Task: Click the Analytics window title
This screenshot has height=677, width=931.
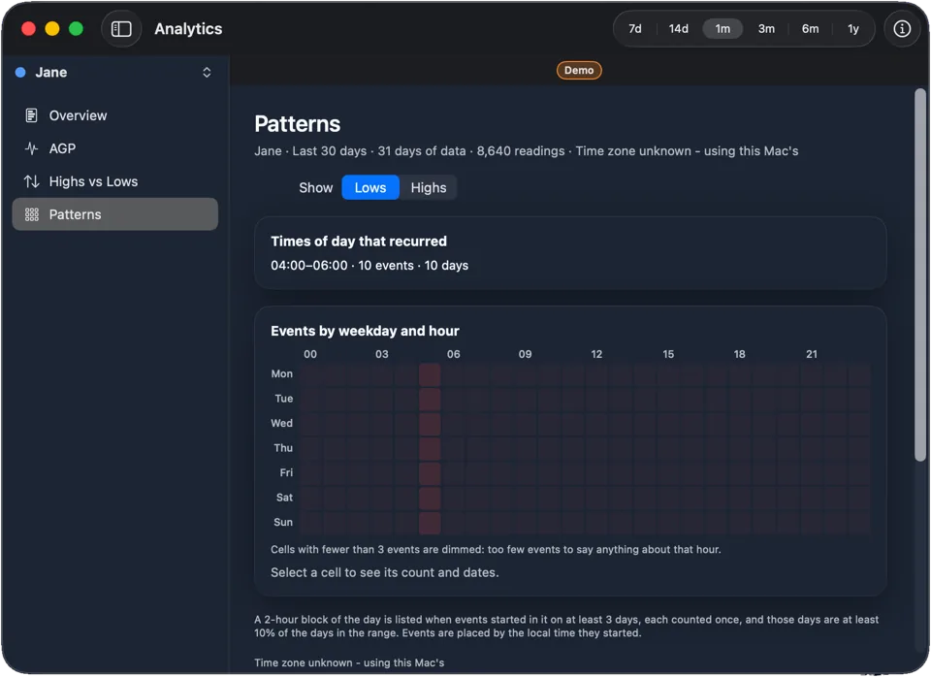Action: [x=188, y=28]
